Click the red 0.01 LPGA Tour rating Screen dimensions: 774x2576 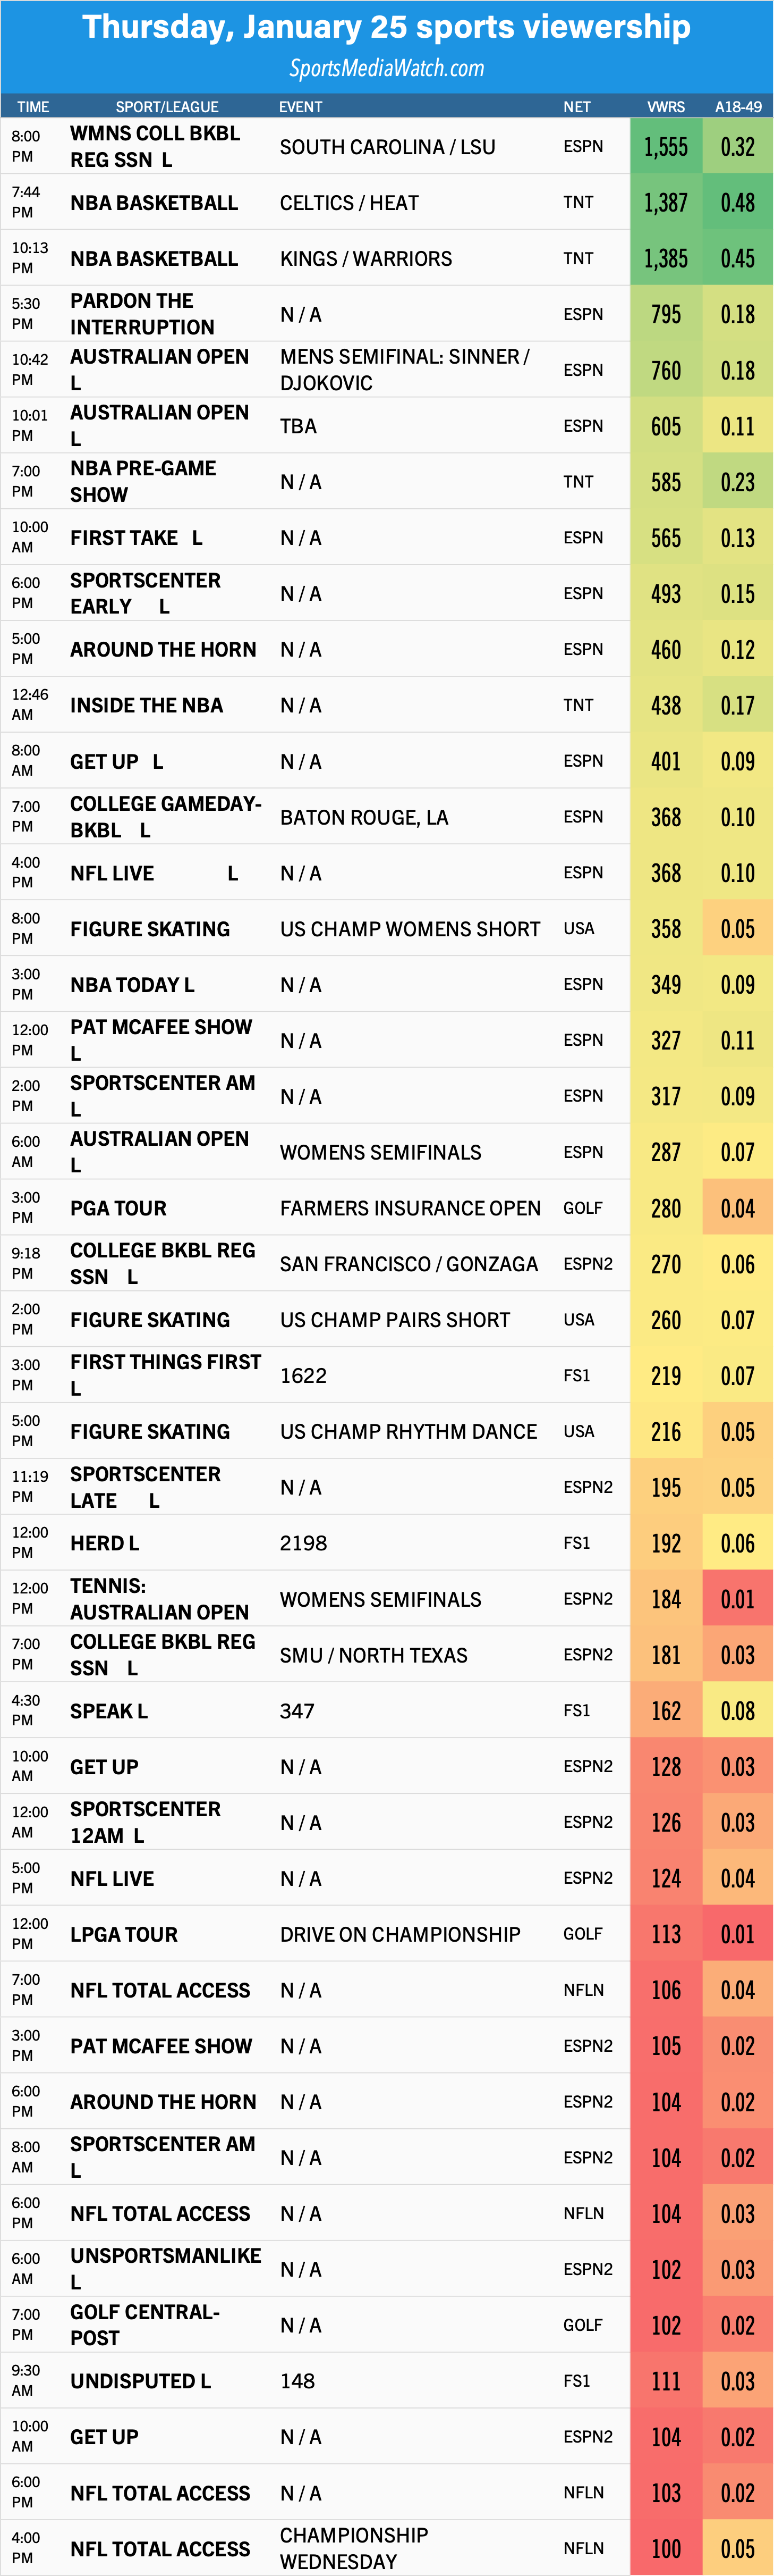pos(738,1934)
